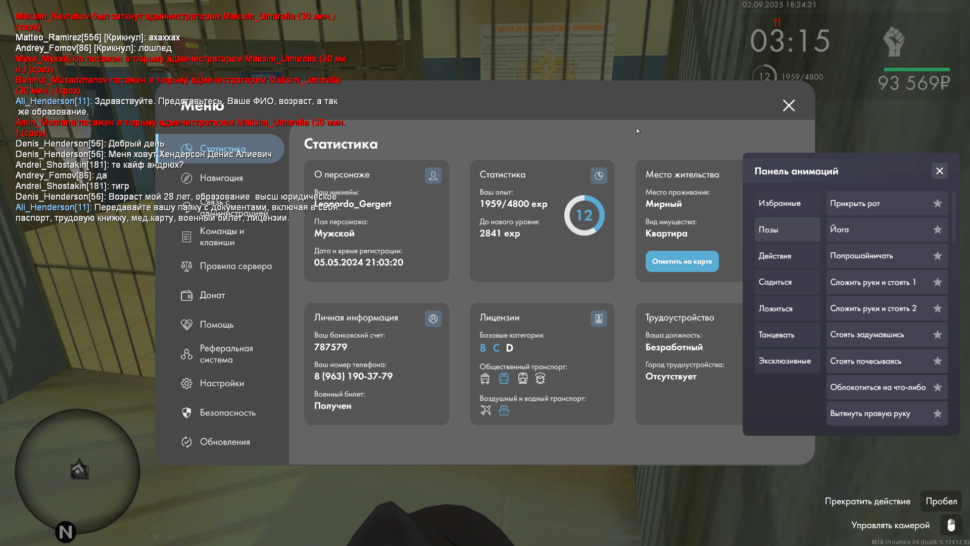Click the shield icon for Безопасность
Image resolution: width=970 pixels, height=546 pixels.
coord(186,413)
